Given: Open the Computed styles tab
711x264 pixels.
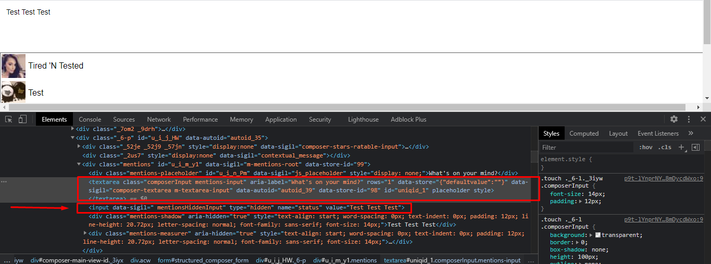Looking at the screenshot, I should [x=584, y=134].
